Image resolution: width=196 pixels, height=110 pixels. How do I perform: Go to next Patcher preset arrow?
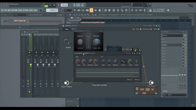[151, 26]
